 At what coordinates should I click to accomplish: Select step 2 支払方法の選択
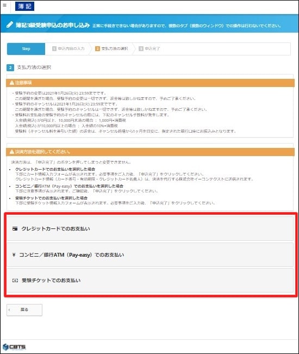(111, 49)
